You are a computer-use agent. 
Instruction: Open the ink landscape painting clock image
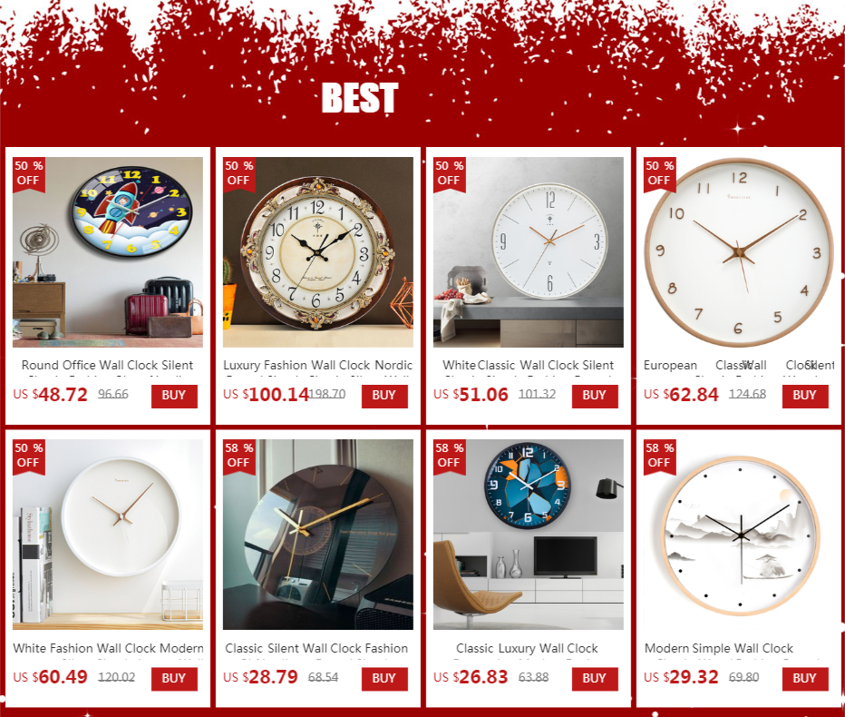point(739,535)
